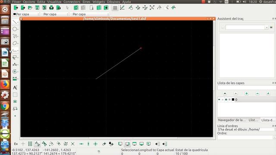The image size is (276, 155).
Task: Open pen wizard dropdown arrow
Action: click(x=267, y=28)
